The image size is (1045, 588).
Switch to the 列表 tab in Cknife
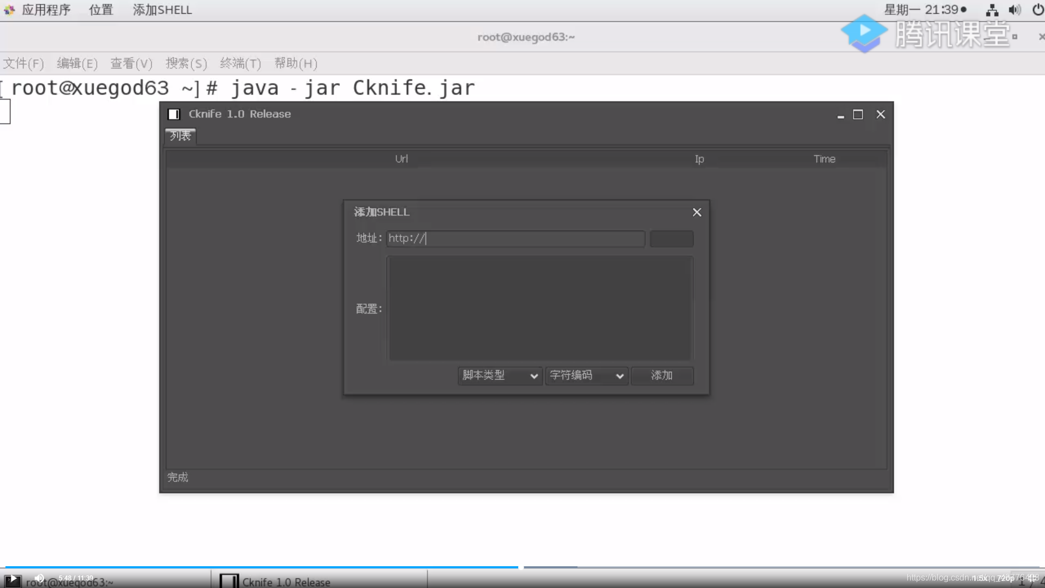(180, 136)
